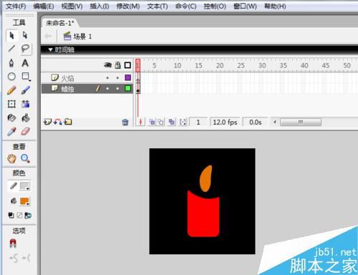Activate the Free Transform tool
This screenshot has height=275, width=358.
[x=11, y=104]
